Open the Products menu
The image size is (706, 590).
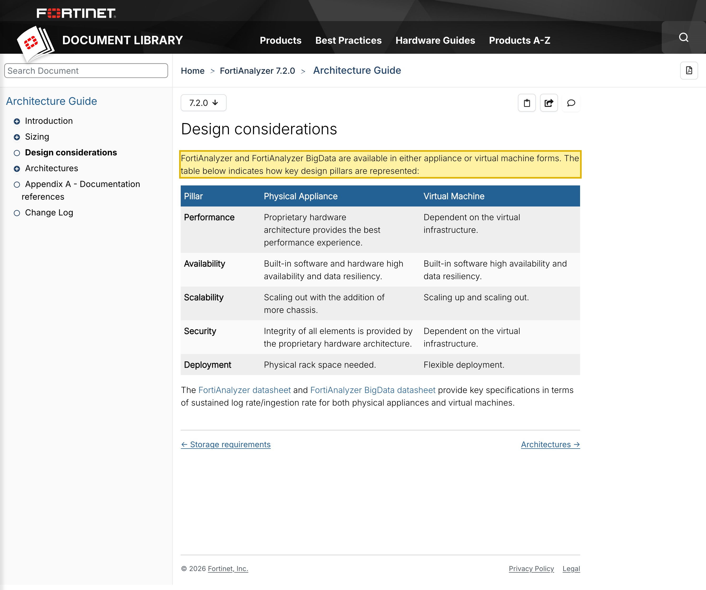coord(280,40)
